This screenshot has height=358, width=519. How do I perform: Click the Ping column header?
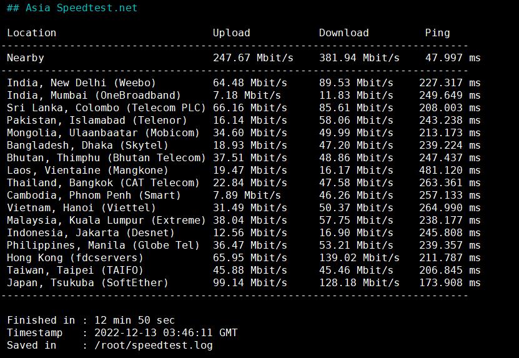point(437,33)
